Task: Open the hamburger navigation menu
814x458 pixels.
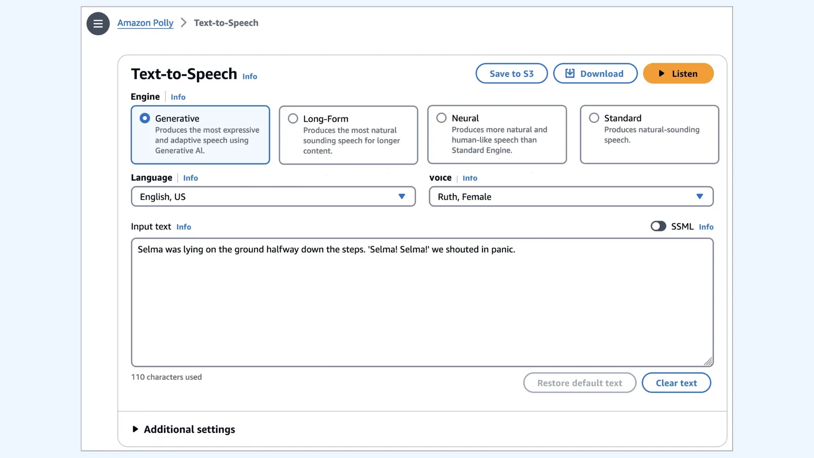Action: pyautogui.click(x=98, y=23)
